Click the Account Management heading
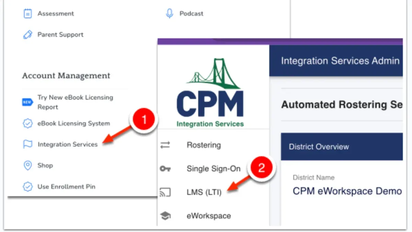412x232 pixels. 66,76
